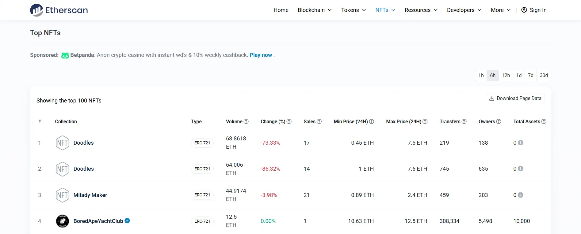The height and width of the screenshot is (234, 581).
Task: Click the Total Assets help icon
Action: click(x=544, y=121)
